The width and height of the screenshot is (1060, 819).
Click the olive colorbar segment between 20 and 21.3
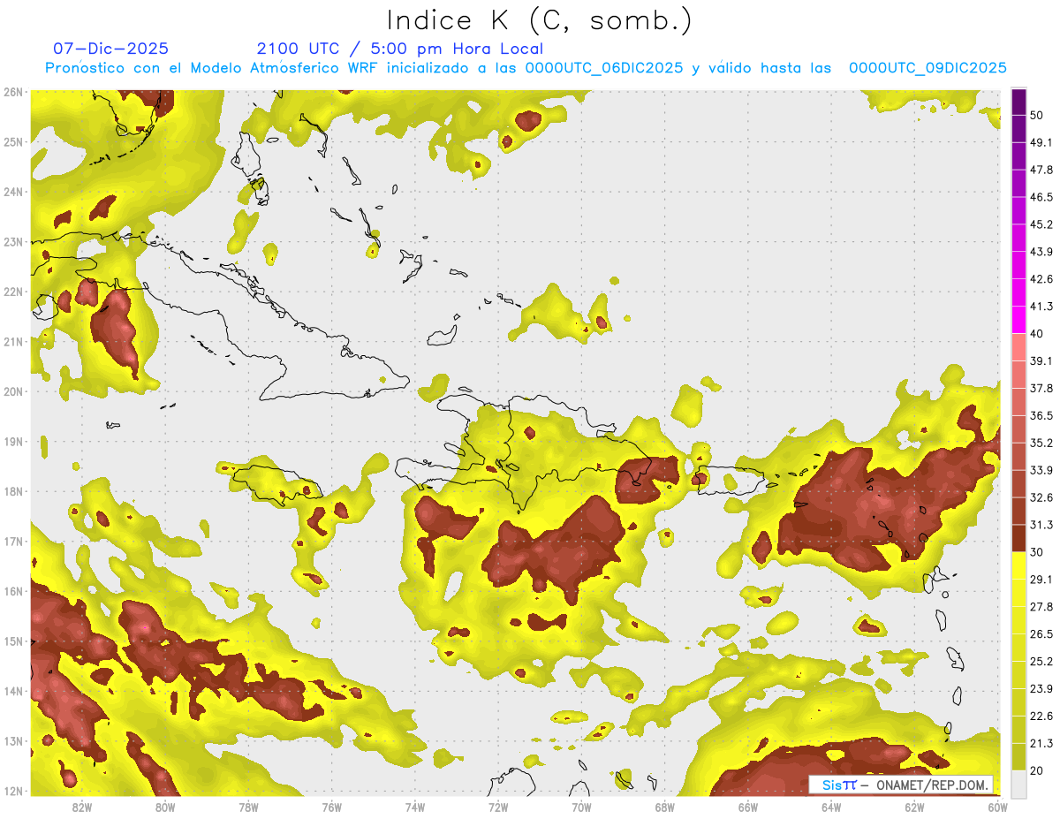[1018, 755]
